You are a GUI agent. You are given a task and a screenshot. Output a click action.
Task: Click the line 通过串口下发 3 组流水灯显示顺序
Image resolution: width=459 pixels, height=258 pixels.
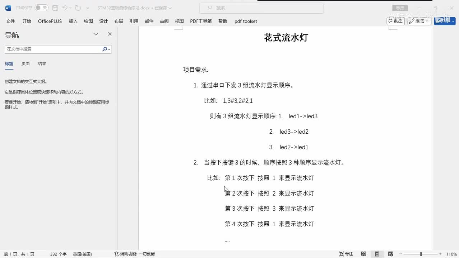pos(247,86)
